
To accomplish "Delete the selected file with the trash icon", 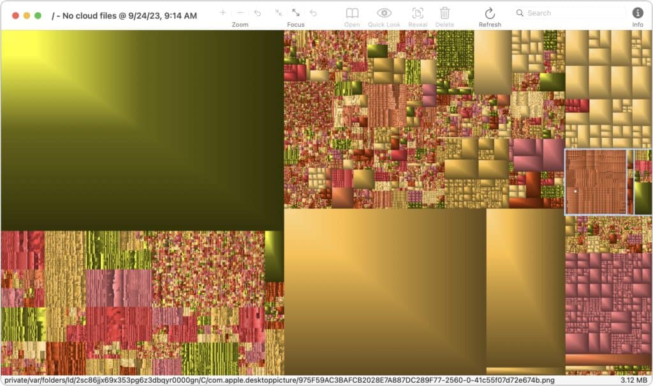I will pyautogui.click(x=445, y=13).
